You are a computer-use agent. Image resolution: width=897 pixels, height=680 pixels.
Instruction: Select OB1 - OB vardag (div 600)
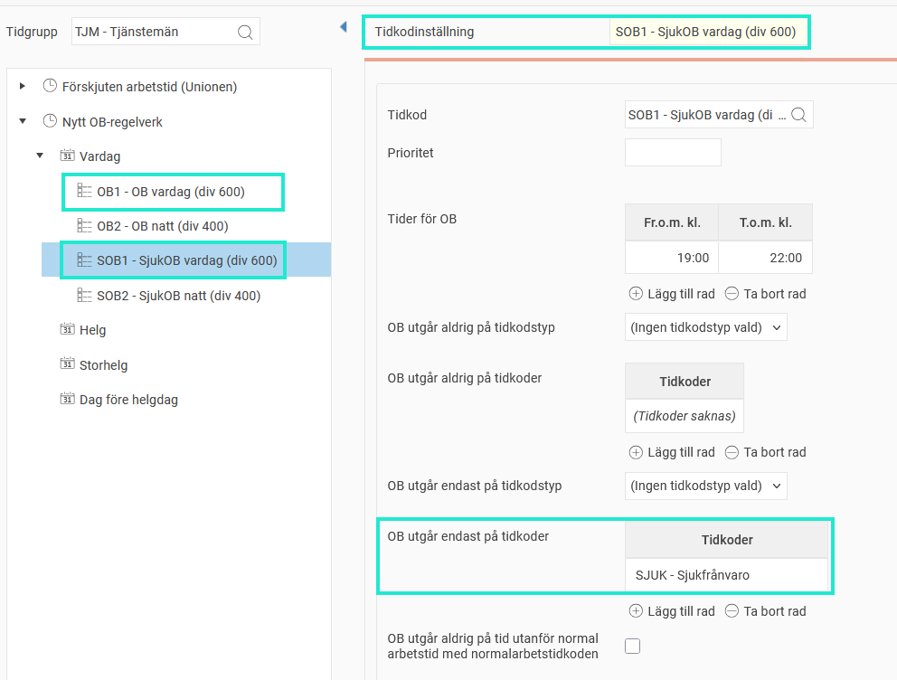point(171,192)
